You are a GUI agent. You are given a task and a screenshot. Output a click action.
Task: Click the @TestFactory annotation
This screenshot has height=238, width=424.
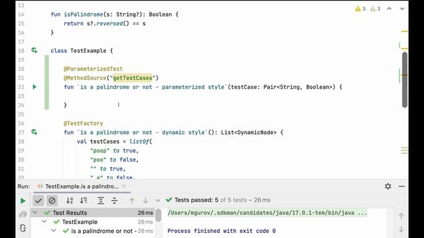click(83, 124)
